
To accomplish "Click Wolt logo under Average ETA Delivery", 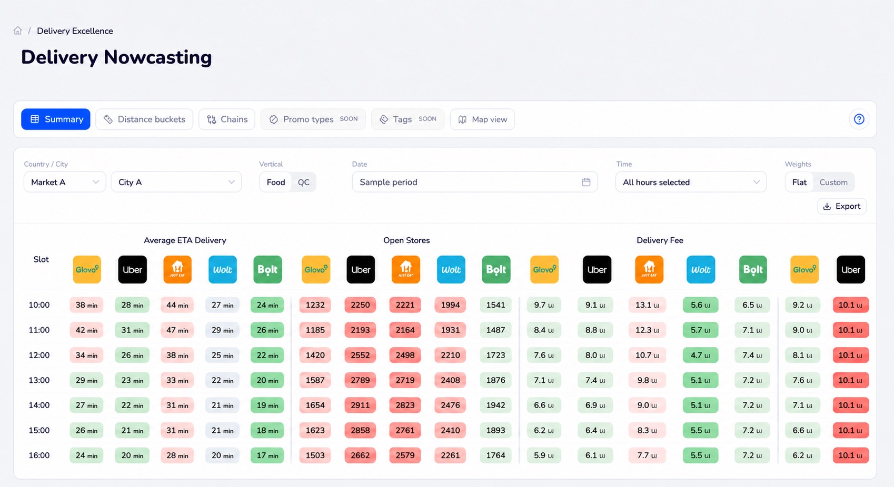I will coord(223,269).
